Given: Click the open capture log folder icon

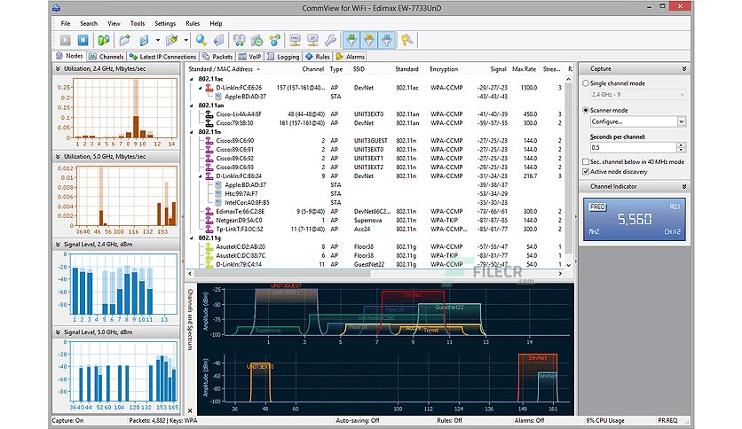Looking at the screenshot, I should pyautogui.click(x=124, y=41).
